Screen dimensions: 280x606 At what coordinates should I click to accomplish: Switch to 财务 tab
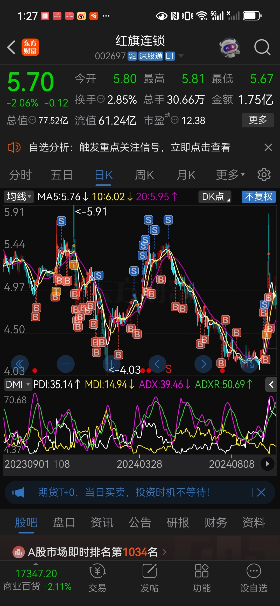(x=216, y=523)
